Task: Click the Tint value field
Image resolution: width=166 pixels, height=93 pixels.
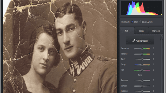Action: [153, 70]
